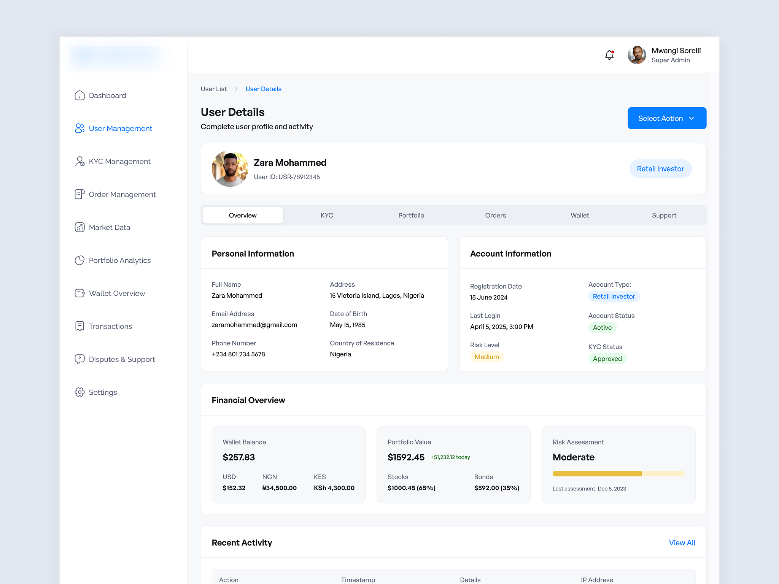Select the Disputes & Support icon
This screenshot has width=779, height=584.
[79, 359]
